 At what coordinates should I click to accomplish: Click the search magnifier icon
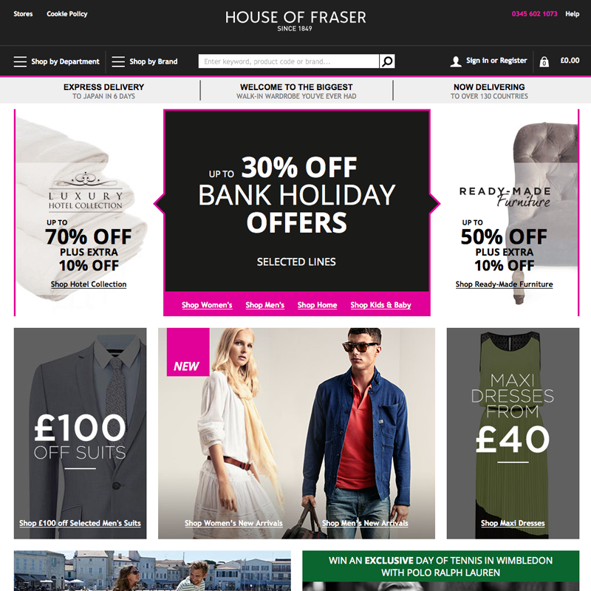[387, 61]
